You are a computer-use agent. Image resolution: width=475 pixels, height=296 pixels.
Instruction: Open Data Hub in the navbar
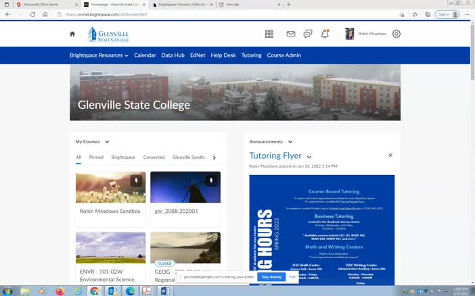click(x=173, y=55)
